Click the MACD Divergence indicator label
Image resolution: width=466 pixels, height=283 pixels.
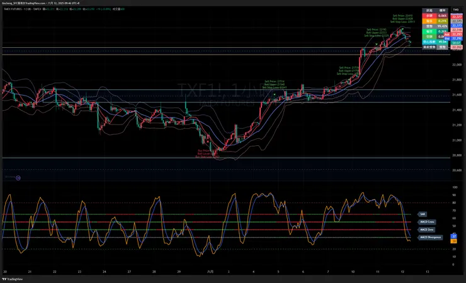(430, 237)
